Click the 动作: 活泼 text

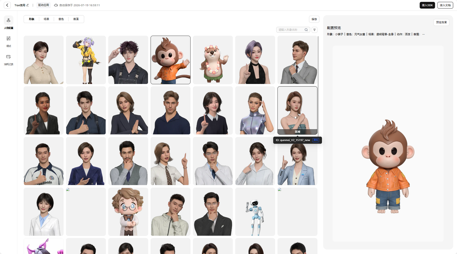pos(403,34)
